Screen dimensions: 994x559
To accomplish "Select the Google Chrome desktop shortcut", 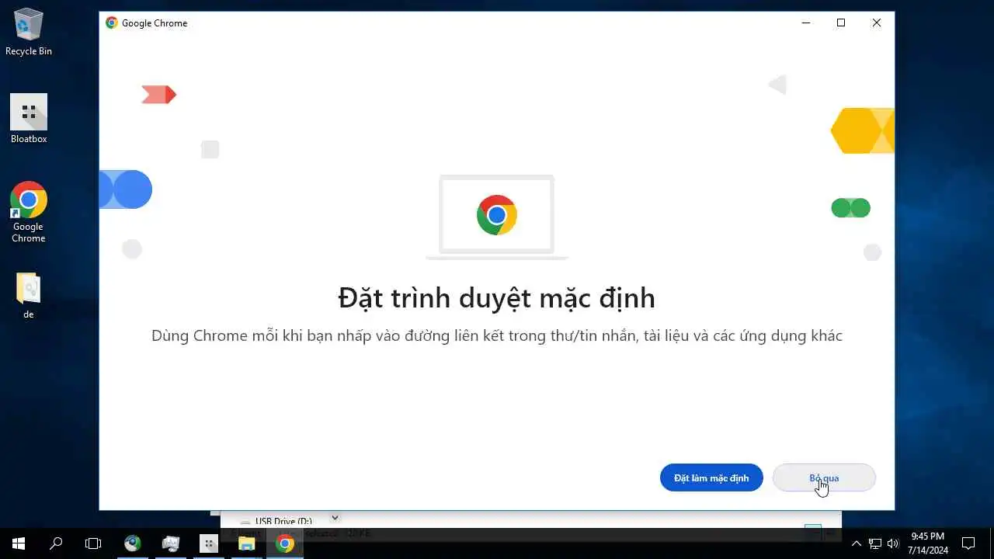I will coord(29,212).
